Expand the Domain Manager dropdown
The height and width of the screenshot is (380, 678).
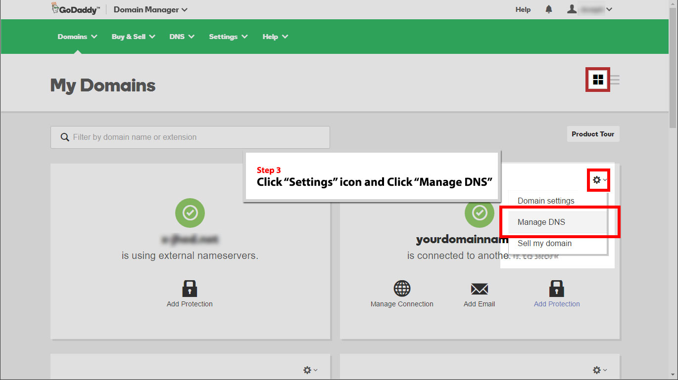click(x=149, y=9)
